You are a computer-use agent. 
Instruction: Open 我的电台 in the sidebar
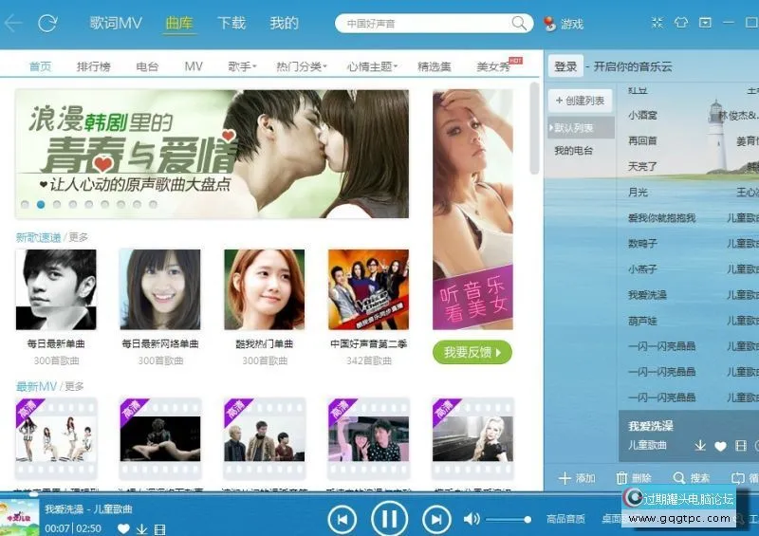click(x=574, y=151)
